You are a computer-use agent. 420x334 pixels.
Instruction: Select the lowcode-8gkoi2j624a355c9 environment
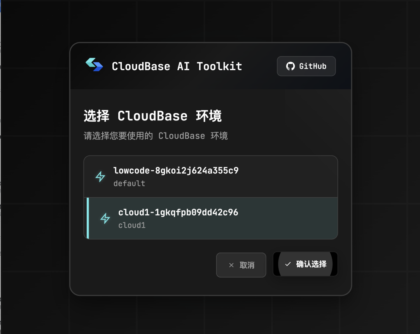pyautogui.click(x=211, y=177)
